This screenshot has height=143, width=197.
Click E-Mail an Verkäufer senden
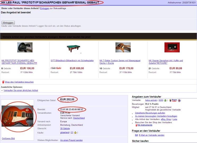click(152, 135)
